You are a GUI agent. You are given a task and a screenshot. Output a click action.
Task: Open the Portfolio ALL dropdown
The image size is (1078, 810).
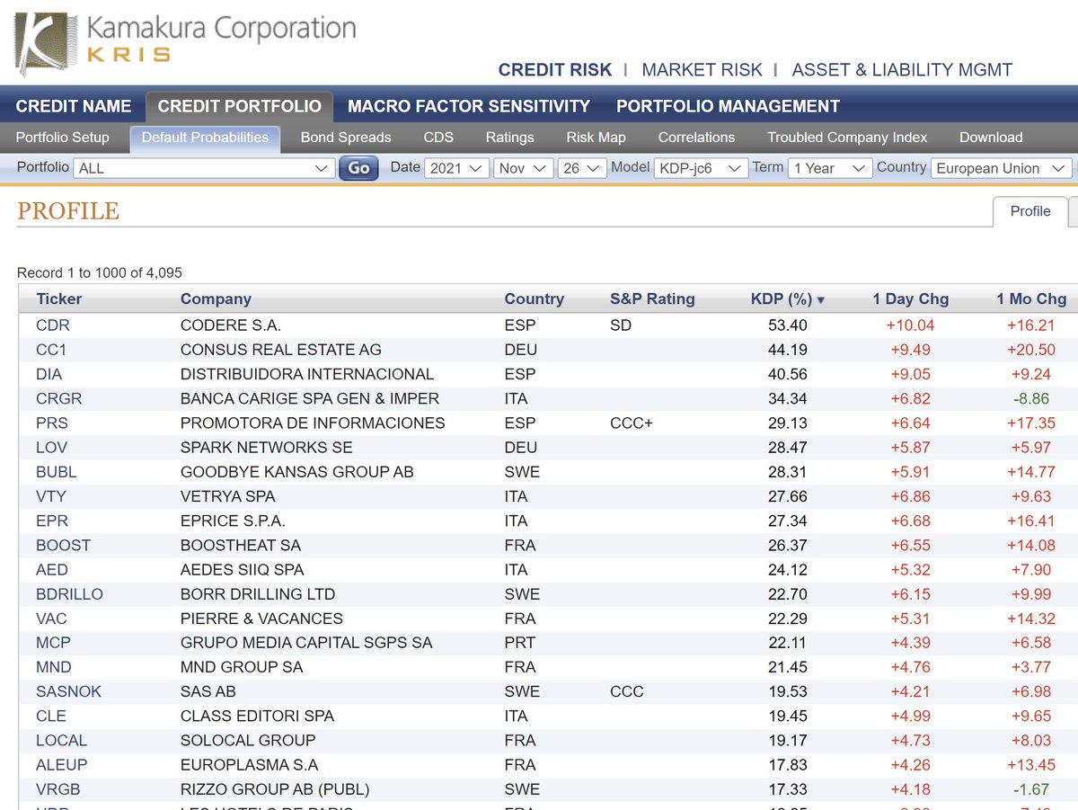204,168
